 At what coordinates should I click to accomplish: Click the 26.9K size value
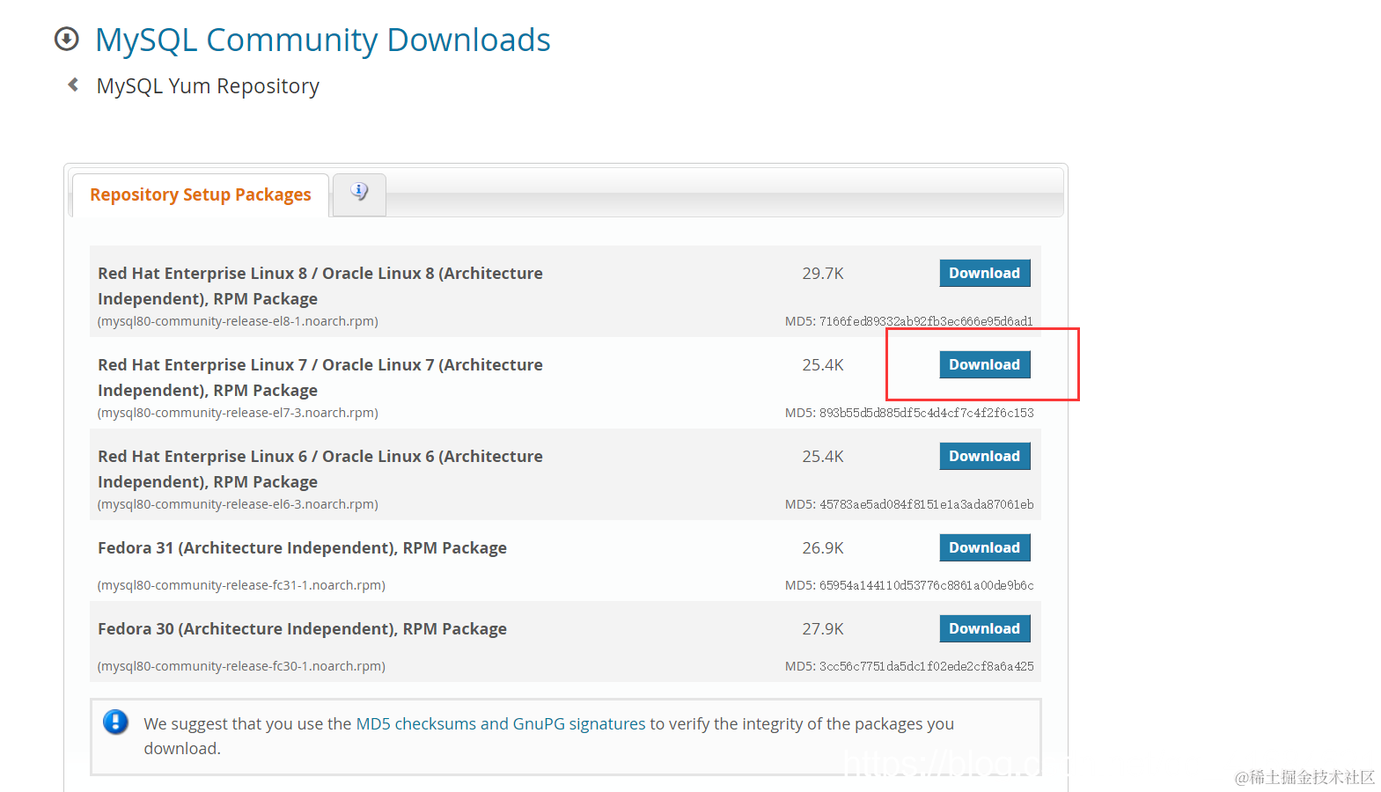823,548
